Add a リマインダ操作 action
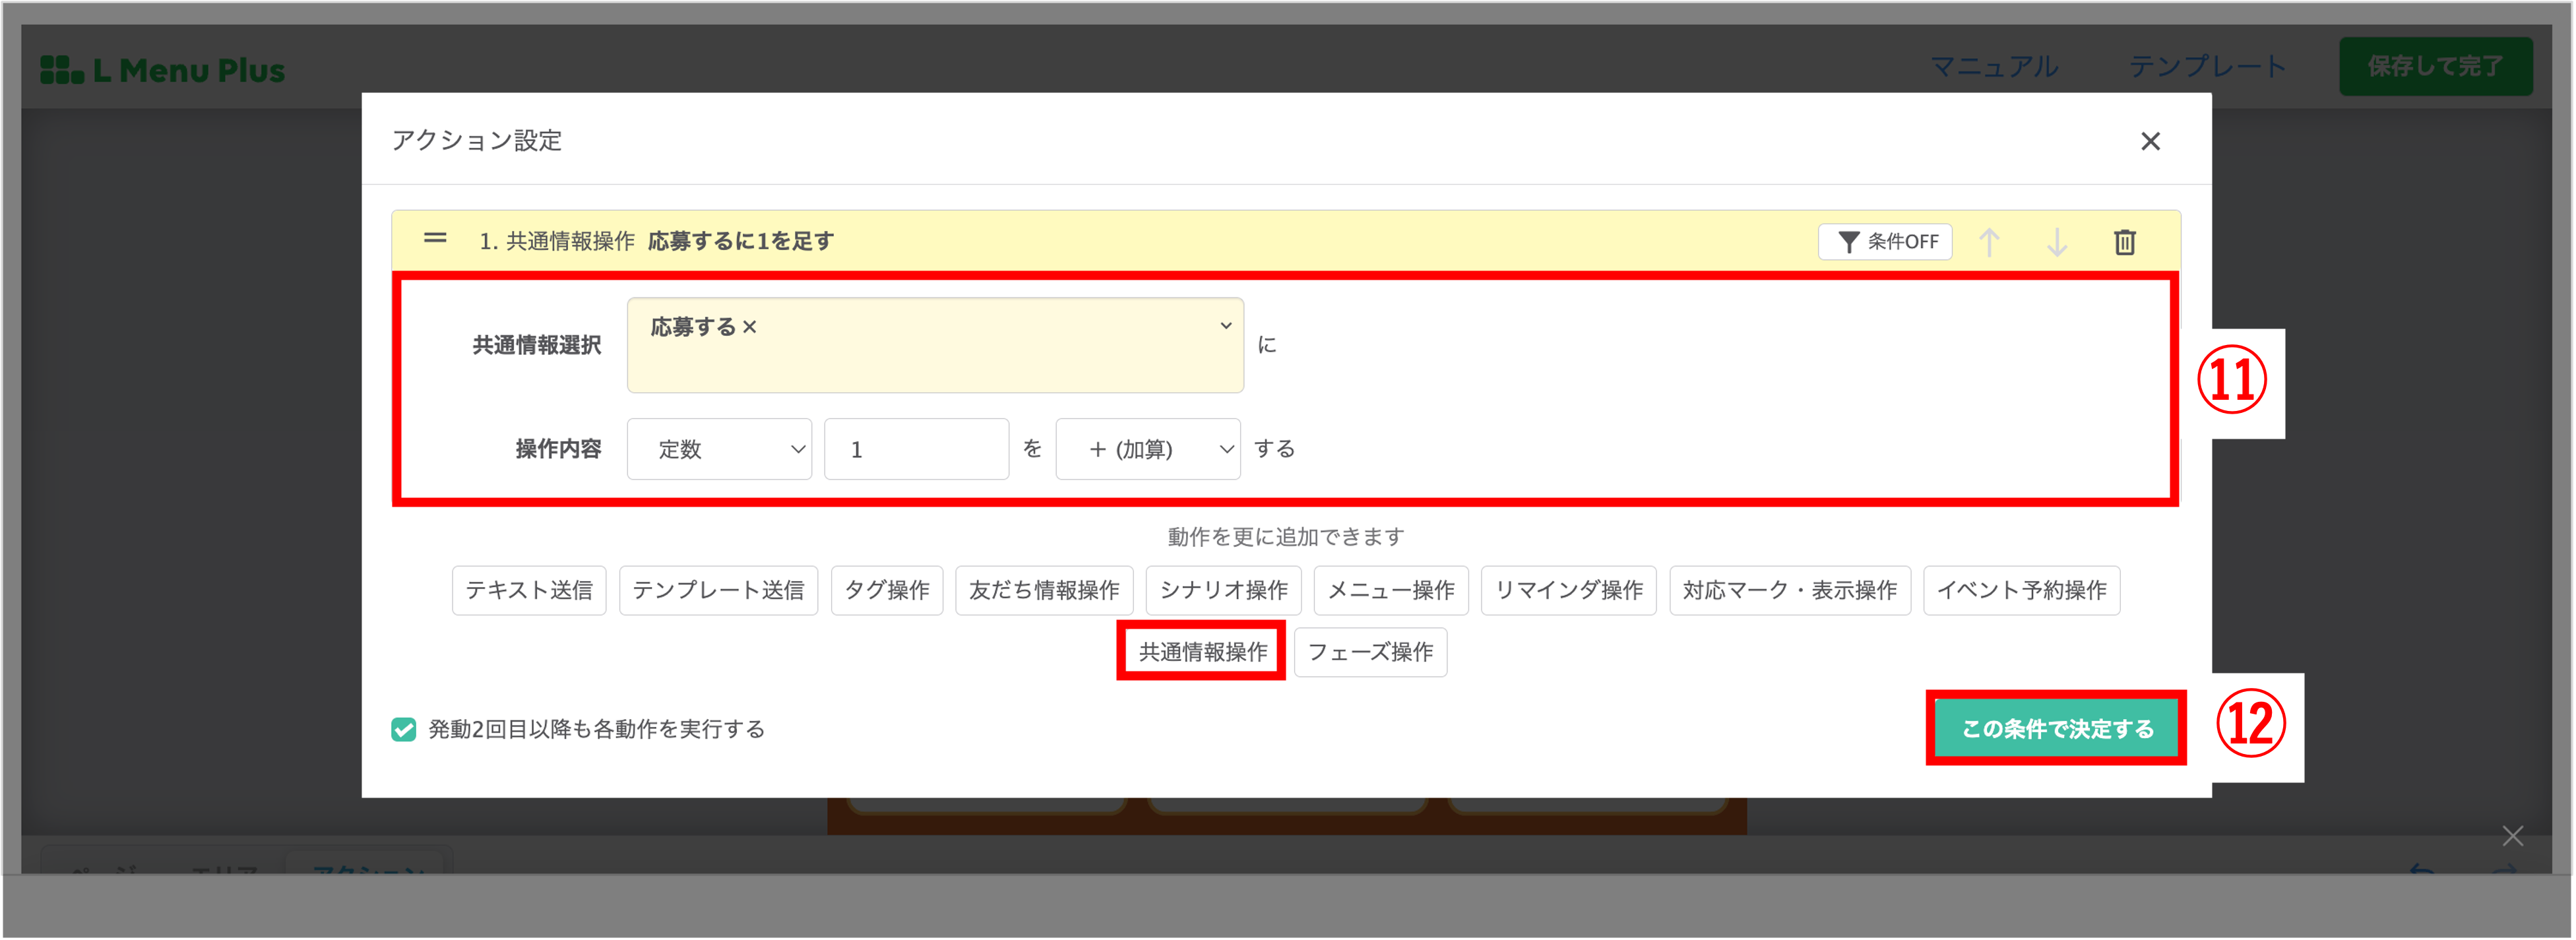Viewport: 2576px width, 940px height. [1568, 590]
